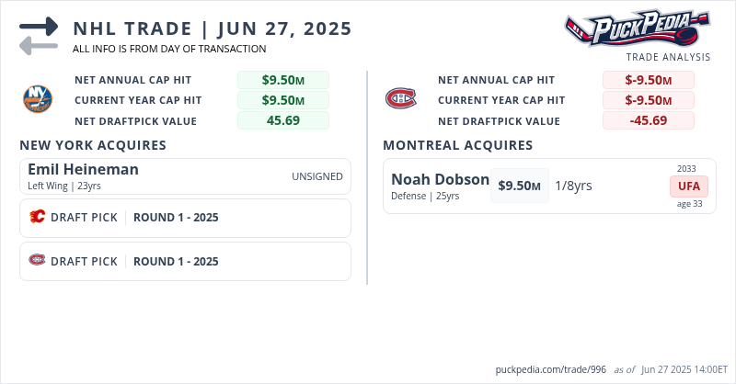Click the NEW YORK ACQUIRES heading
The height and width of the screenshot is (384, 736).
point(93,145)
